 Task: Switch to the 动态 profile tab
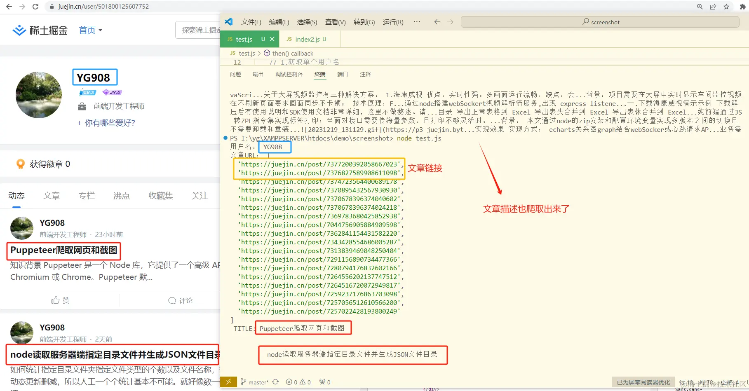[x=16, y=196]
